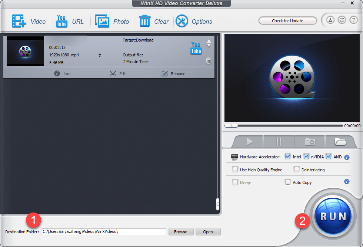This screenshot has height=247, width=363.
Task: Enable the Merge option
Action: (x=235, y=182)
